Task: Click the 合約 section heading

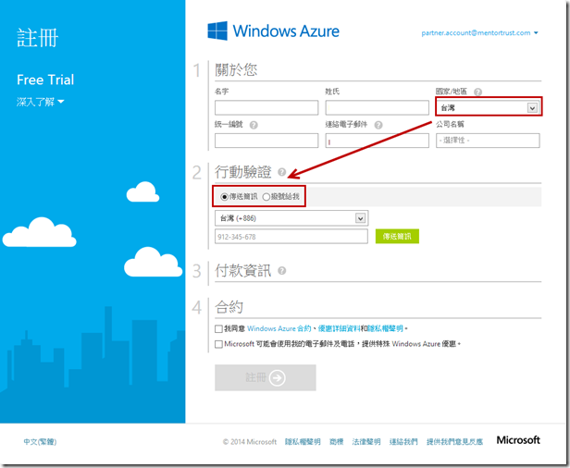Action: [229, 307]
